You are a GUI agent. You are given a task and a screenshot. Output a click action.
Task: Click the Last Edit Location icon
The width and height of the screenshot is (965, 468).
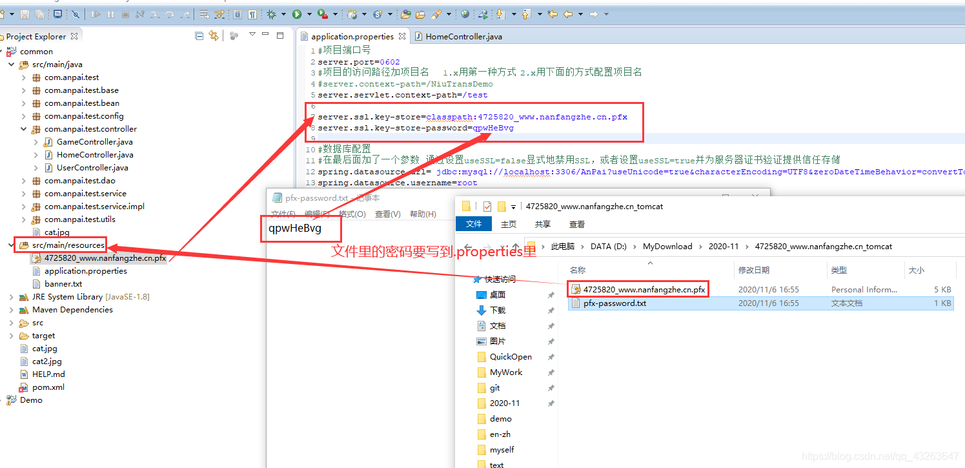tap(553, 14)
